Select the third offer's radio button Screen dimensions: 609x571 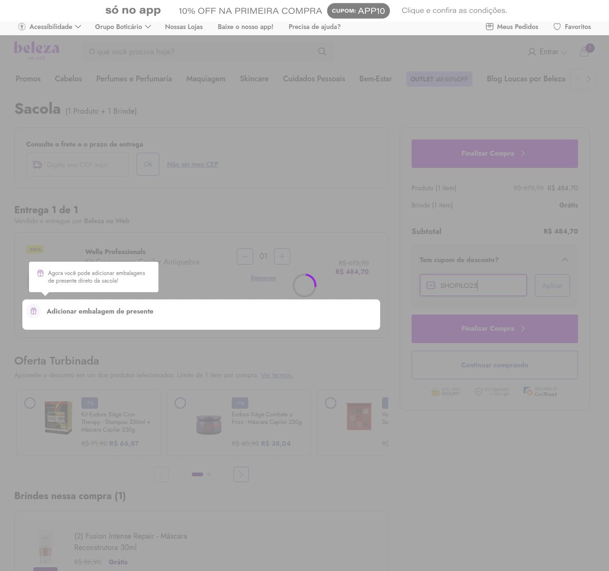click(x=331, y=403)
